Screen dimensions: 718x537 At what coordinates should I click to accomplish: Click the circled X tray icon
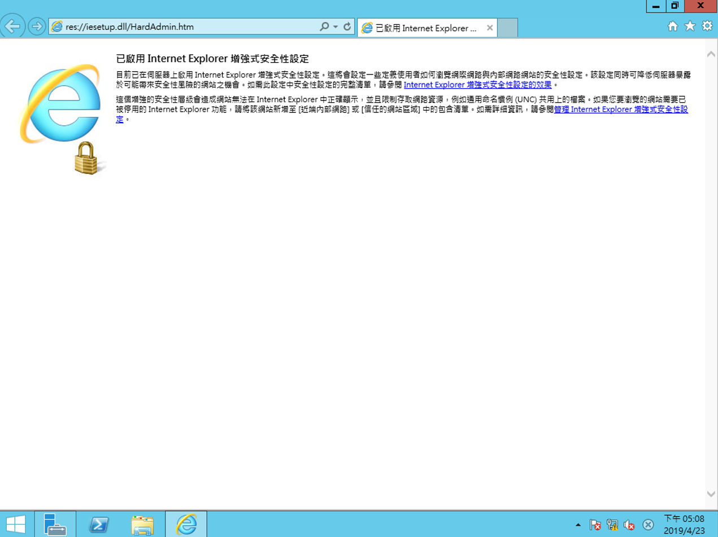click(x=649, y=525)
